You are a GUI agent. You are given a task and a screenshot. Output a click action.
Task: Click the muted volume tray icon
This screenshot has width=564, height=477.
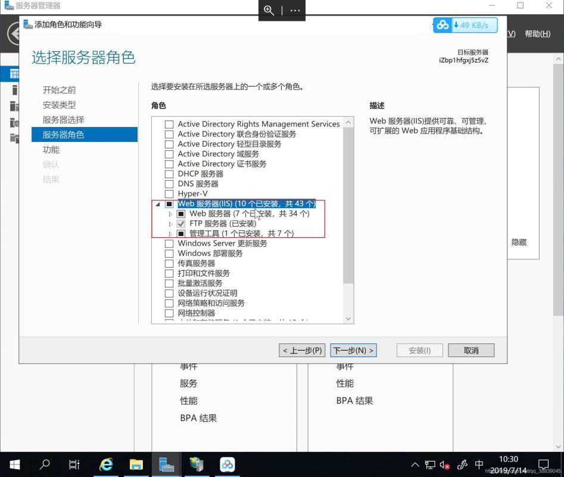pos(445,465)
